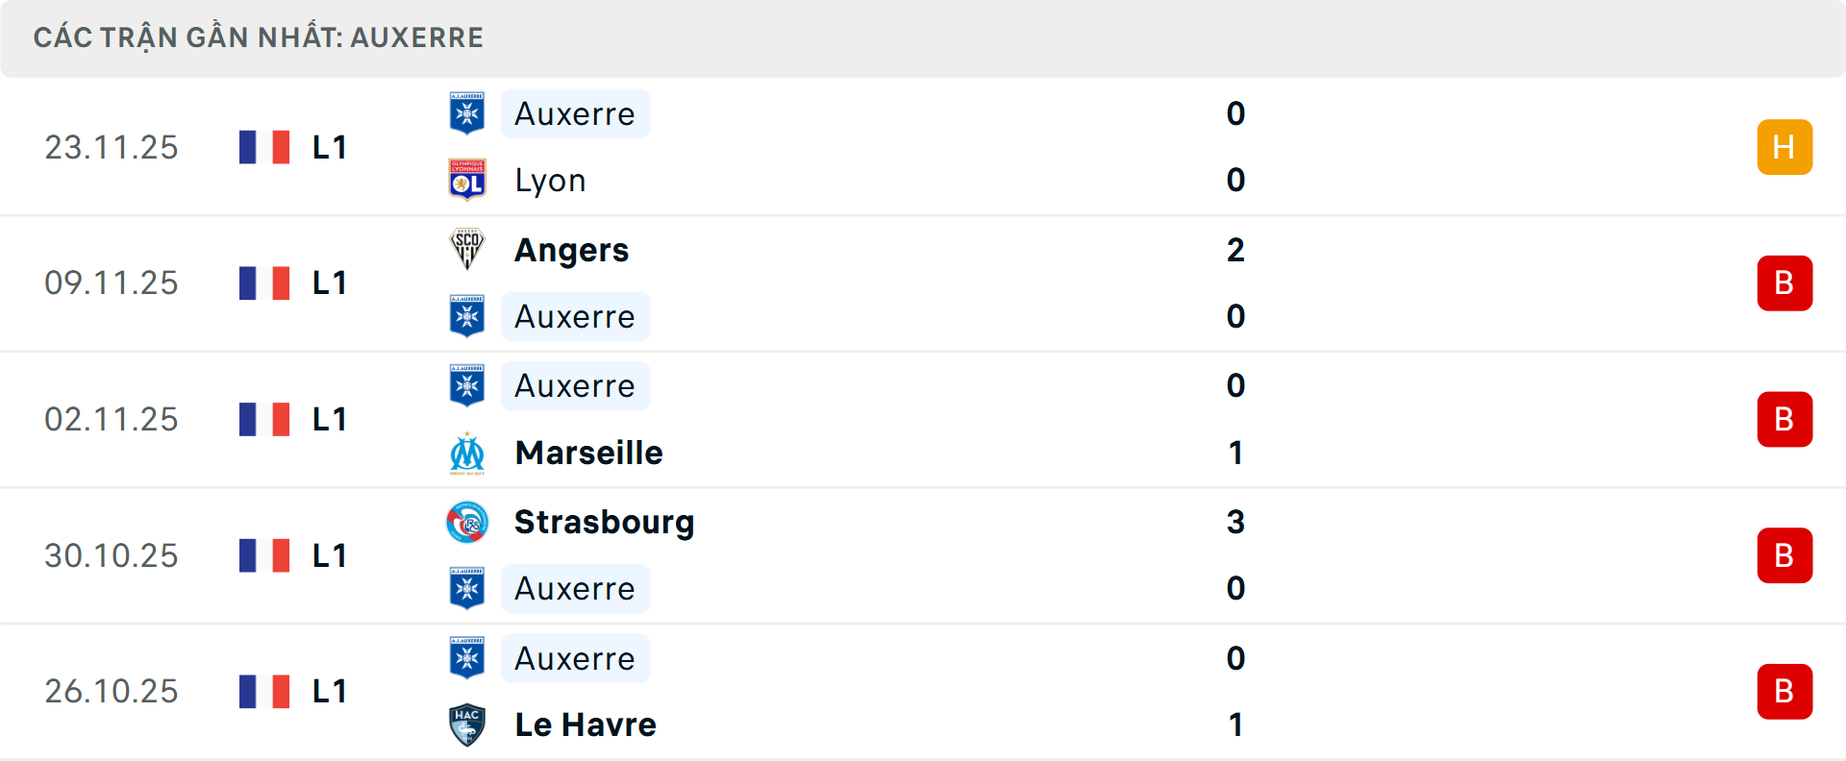Click Auxerre crest in the Strasbourg match

pyautogui.click(x=467, y=588)
